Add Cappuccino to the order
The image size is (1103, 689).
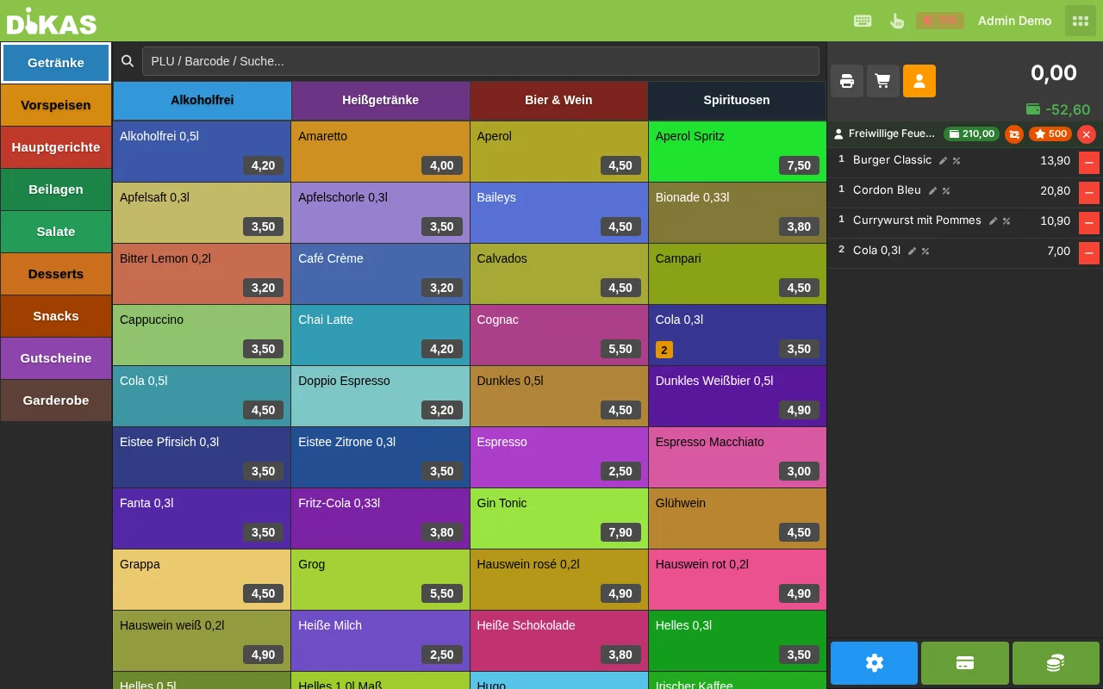202,335
